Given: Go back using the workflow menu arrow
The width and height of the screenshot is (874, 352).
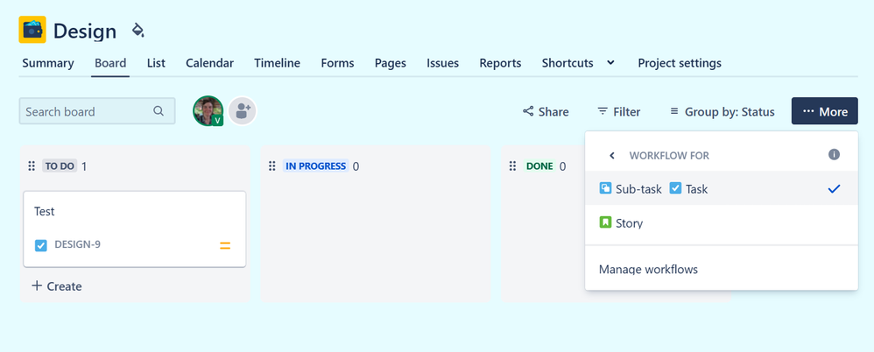Looking at the screenshot, I should pyautogui.click(x=612, y=155).
